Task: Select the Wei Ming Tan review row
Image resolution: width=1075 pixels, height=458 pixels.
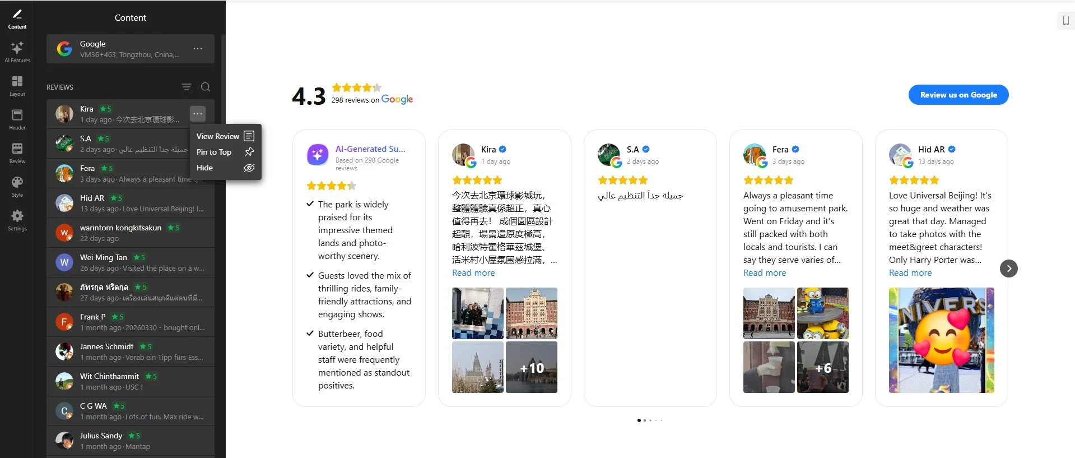Action: [x=131, y=263]
